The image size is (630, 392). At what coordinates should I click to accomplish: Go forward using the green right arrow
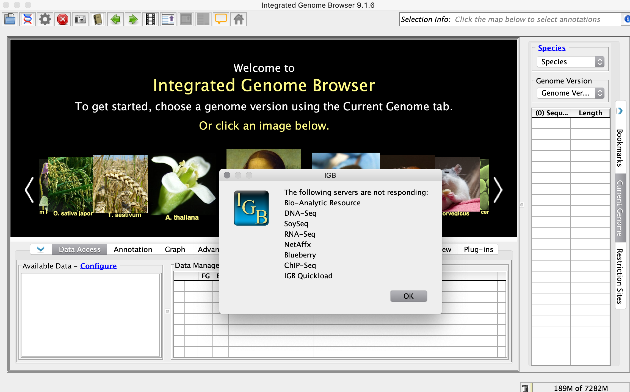coord(133,19)
